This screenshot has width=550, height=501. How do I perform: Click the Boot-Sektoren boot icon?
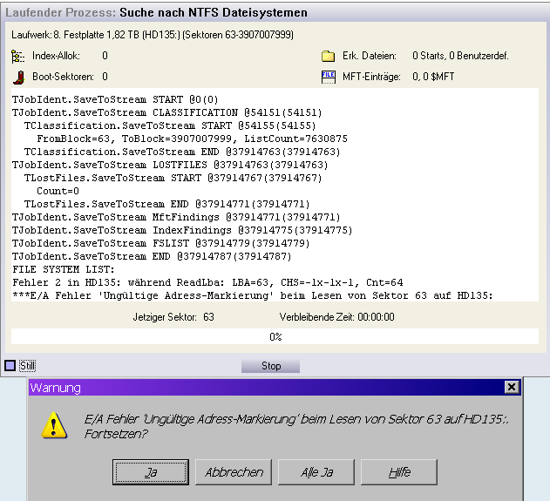tap(19, 78)
